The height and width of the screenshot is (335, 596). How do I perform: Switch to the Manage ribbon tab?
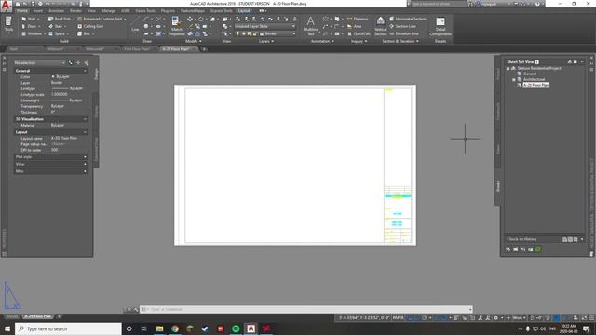(x=108, y=11)
